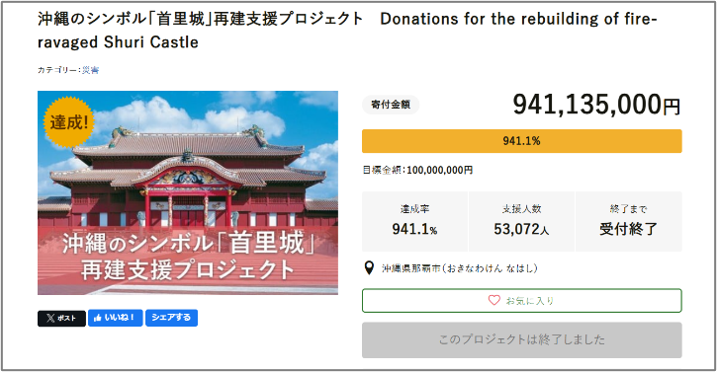Add project to favorites via お気に入り button

pyautogui.click(x=522, y=300)
